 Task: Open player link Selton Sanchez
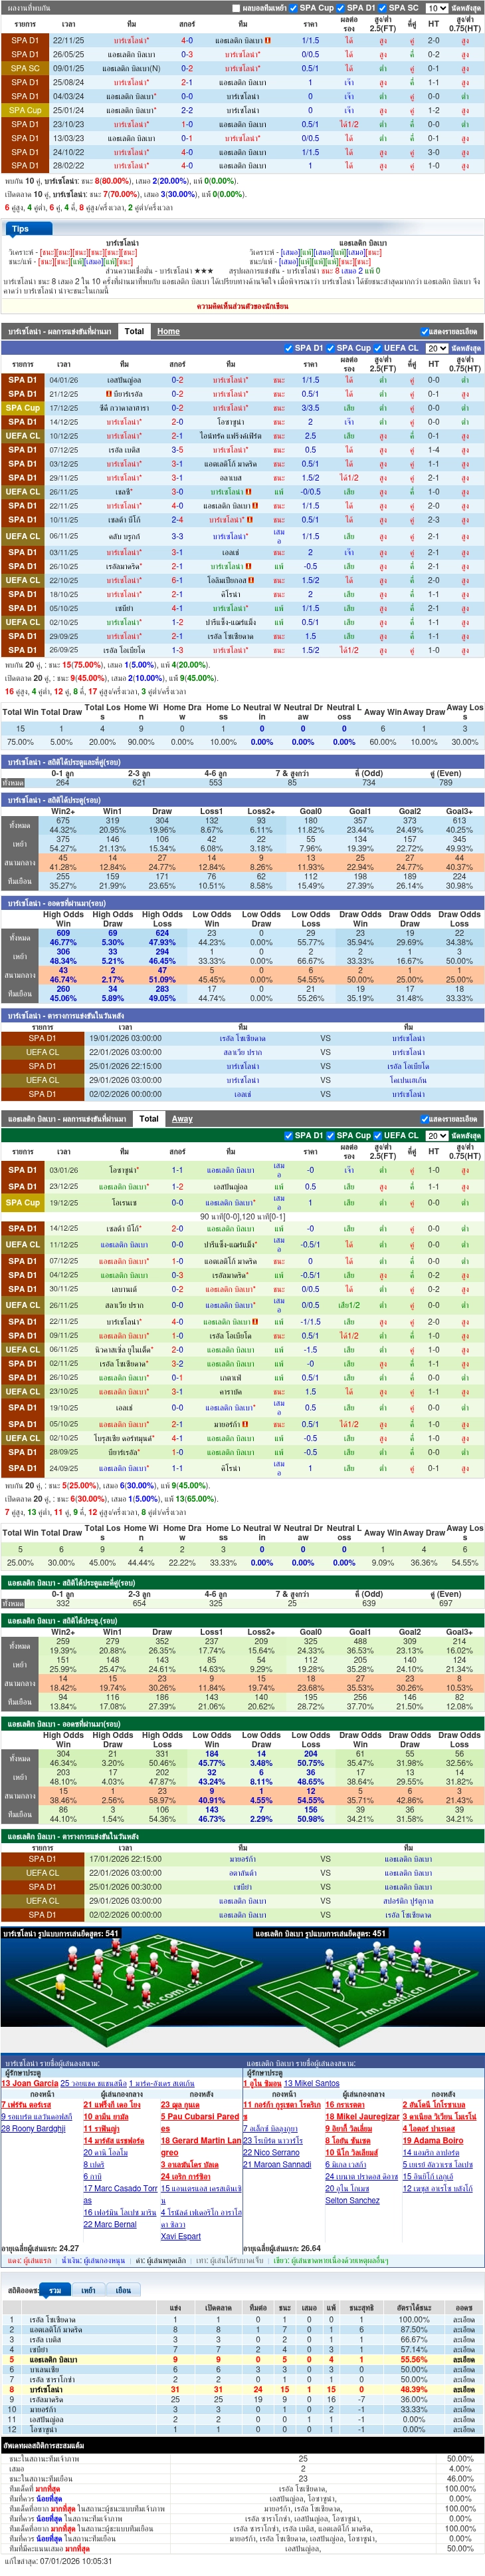(352, 2200)
